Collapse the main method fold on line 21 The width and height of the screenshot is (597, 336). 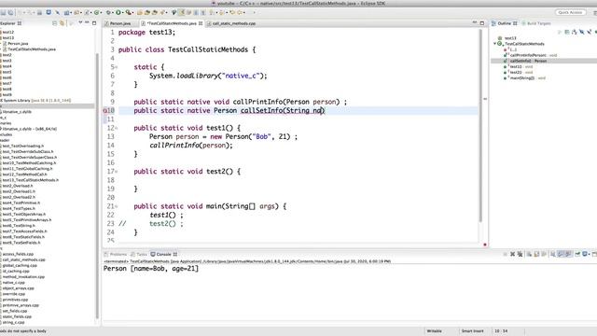pyautogui.click(x=116, y=206)
